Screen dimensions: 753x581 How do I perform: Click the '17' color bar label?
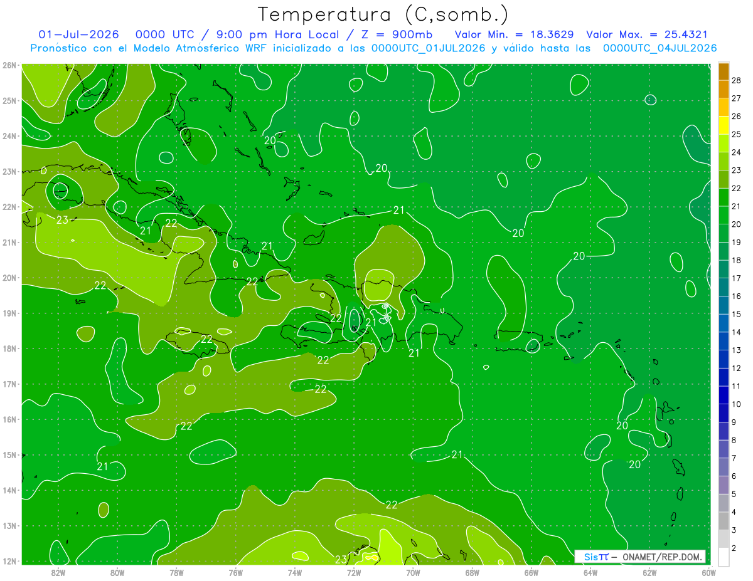coord(737,278)
